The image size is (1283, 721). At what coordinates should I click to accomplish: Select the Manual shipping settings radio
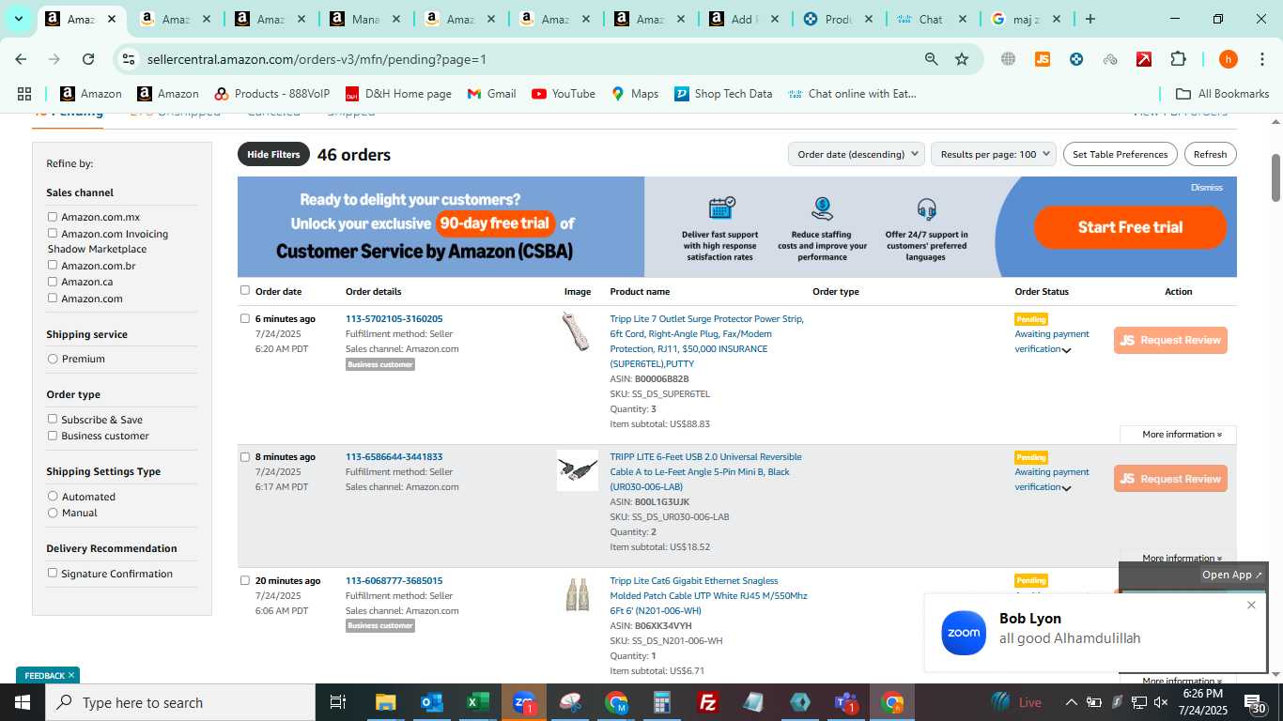(x=53, y=513)
